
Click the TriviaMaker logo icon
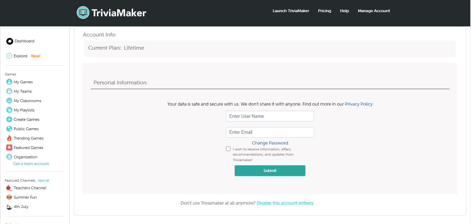[83, 13]
